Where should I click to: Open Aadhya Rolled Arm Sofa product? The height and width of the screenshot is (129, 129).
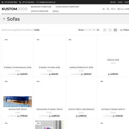coord(81,67)
